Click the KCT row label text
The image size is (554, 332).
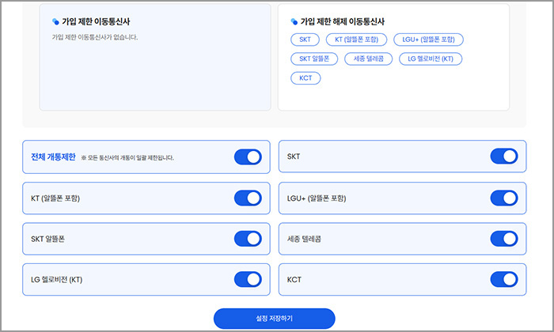294,280
